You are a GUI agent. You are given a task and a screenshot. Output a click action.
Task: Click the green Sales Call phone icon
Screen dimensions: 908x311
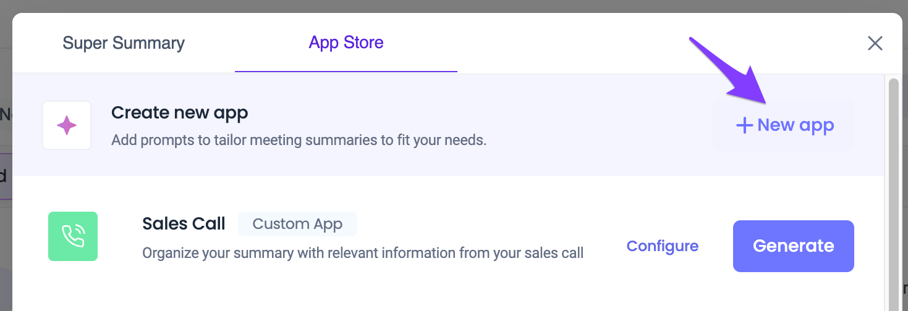click(x=73, y=236)
